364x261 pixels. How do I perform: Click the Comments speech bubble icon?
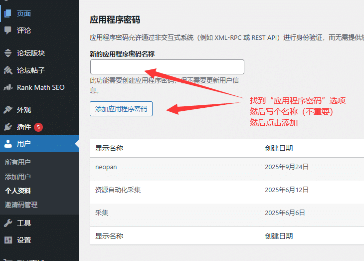[x=7, y=30]
